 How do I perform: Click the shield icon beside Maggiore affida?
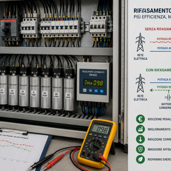coord(140,149)
